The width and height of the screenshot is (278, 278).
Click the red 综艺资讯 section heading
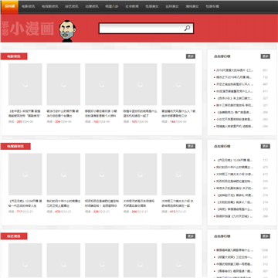14,236
